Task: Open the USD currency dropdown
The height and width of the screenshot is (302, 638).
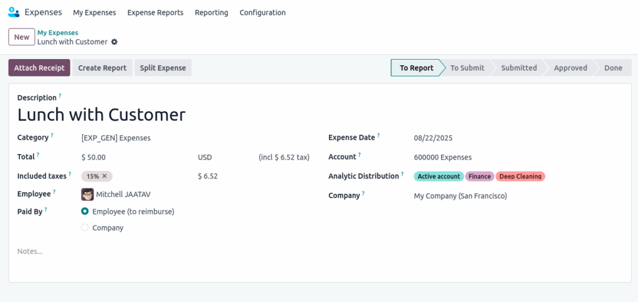Action: point(218,157)
